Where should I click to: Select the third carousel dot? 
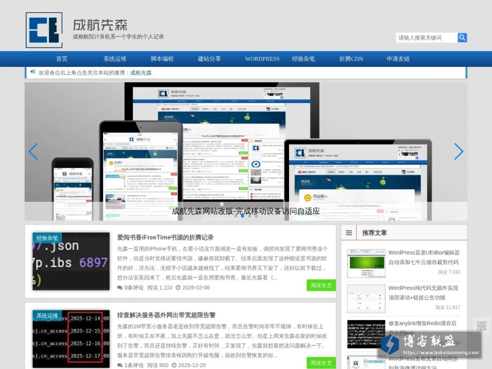(249, 216)
